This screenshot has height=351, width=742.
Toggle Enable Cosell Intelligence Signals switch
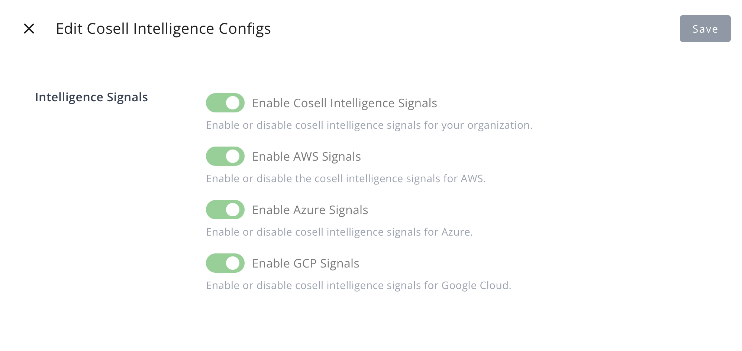coord(225,103)
